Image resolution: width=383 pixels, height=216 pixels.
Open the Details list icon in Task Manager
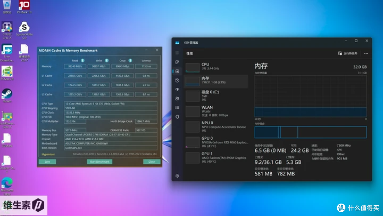coord(177,107)
